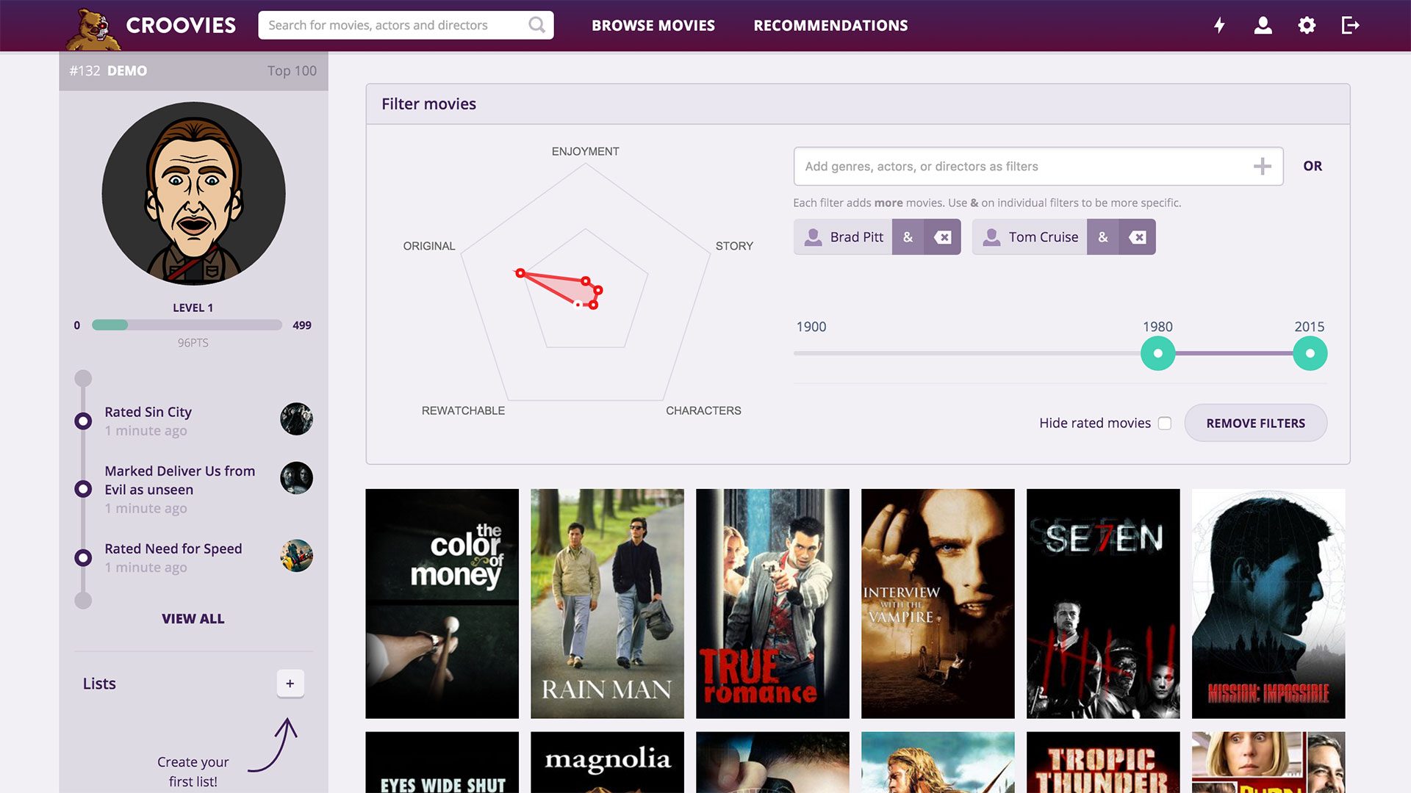Open the lightning bolt activity icon

click(1219, 26)
